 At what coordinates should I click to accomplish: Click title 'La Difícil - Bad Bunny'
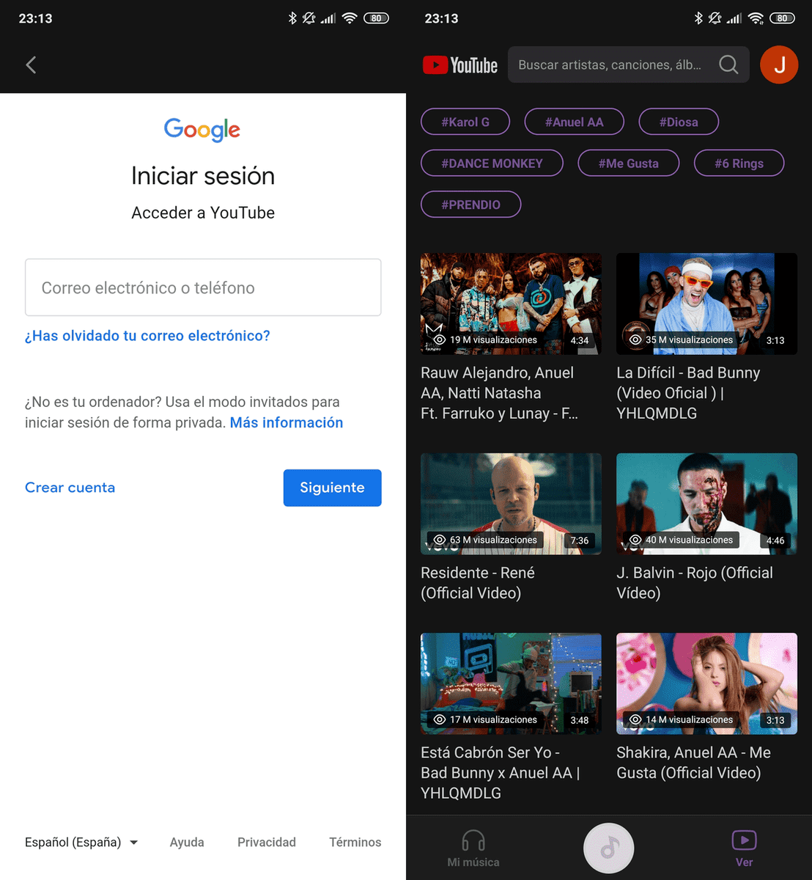688,393
